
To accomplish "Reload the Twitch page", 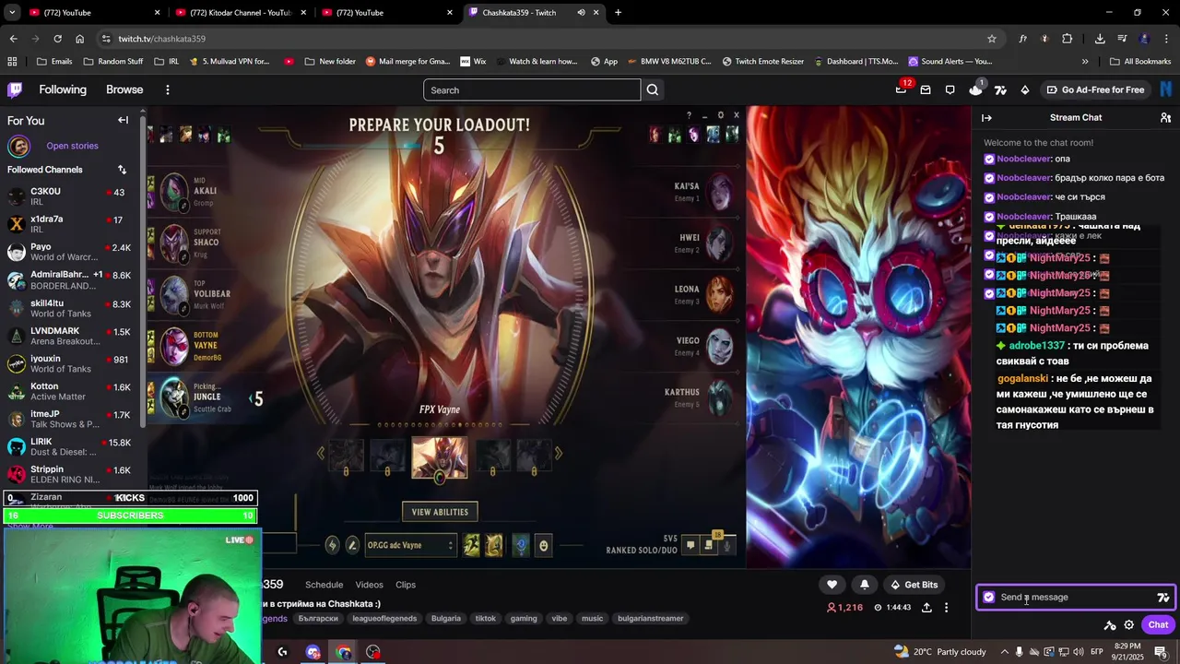I will (57, 39).
